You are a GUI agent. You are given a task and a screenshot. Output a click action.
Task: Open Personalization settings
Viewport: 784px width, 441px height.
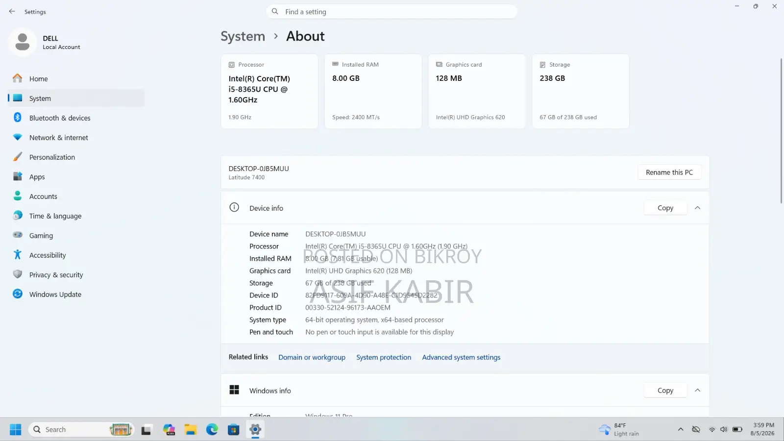(x=76, y=157)
